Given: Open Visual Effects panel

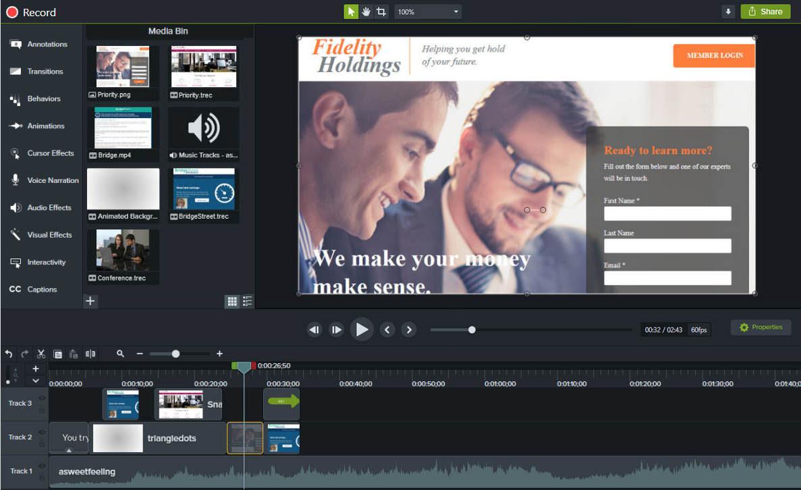Looking at the screenshot, I should coord(42,235).
